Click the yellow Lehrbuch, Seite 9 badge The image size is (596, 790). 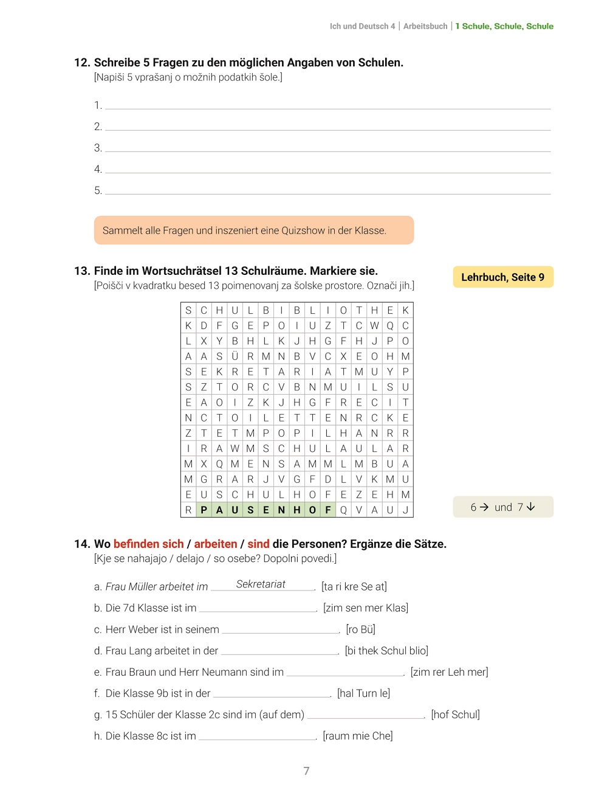[502, 277]
